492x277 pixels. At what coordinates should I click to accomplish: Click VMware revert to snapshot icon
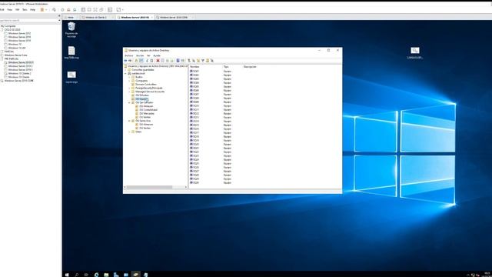tap(68, 10)
